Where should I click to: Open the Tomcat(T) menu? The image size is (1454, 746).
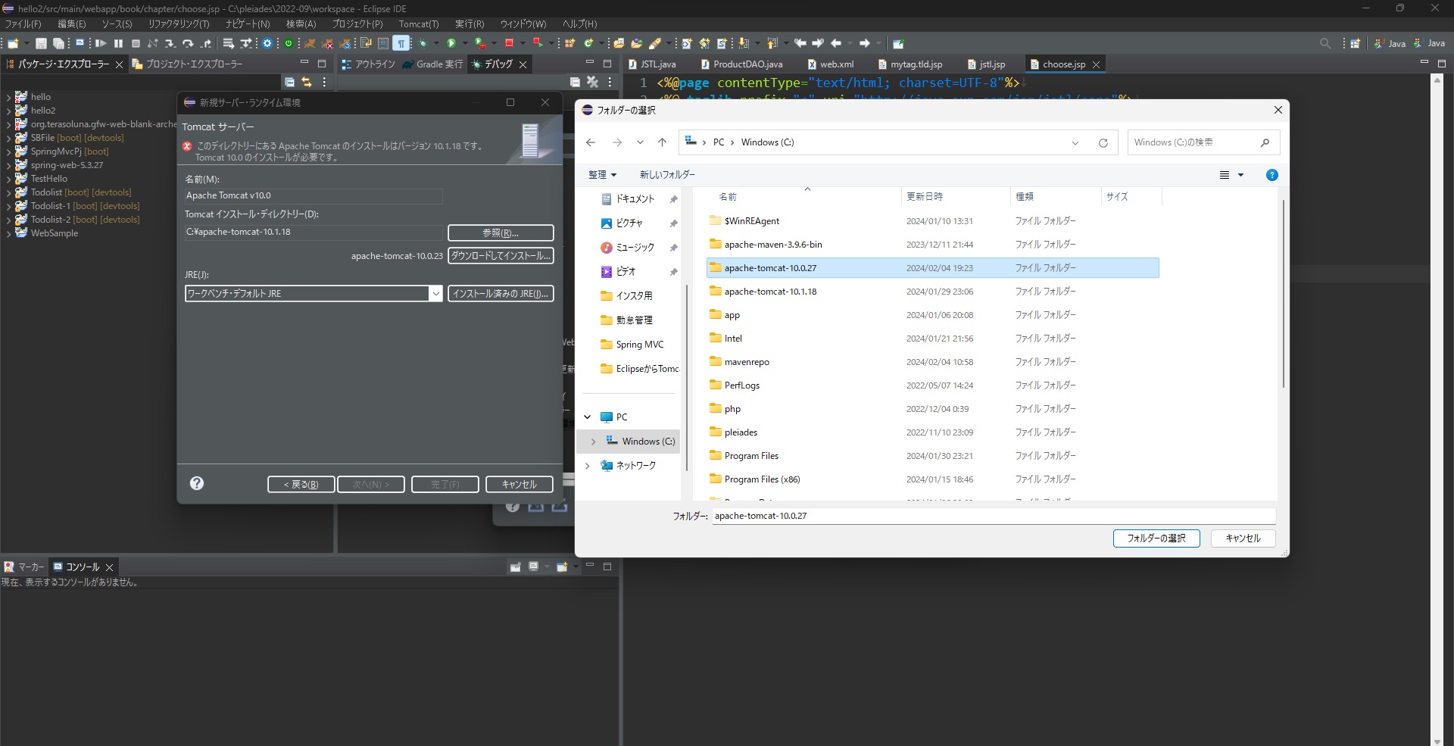(x=419, y=23)
